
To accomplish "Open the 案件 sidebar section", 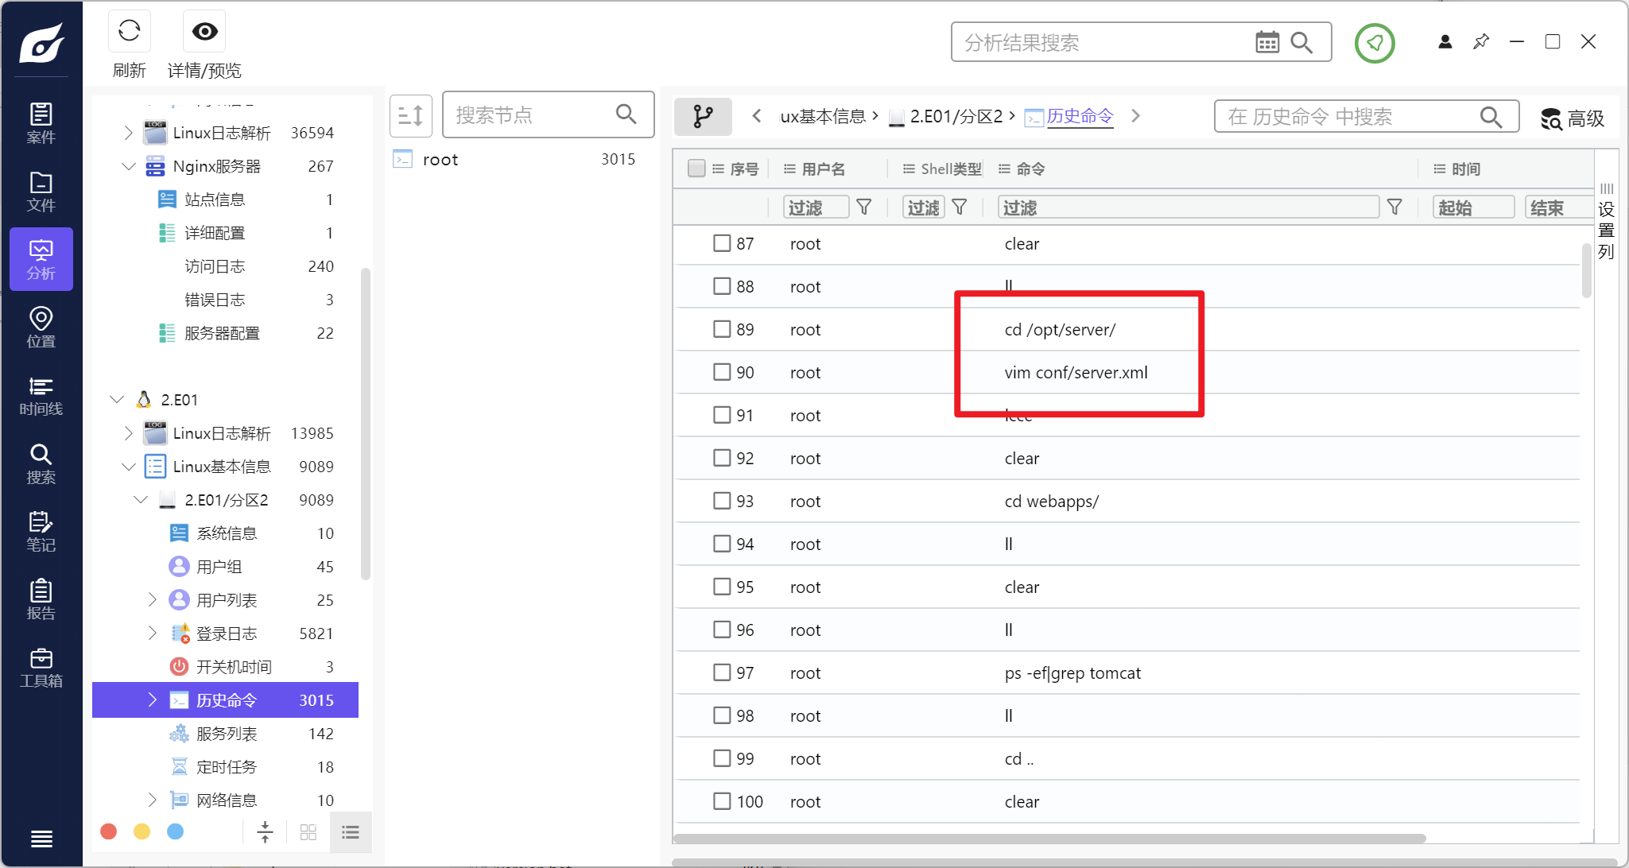I will (x=41, y=123).
